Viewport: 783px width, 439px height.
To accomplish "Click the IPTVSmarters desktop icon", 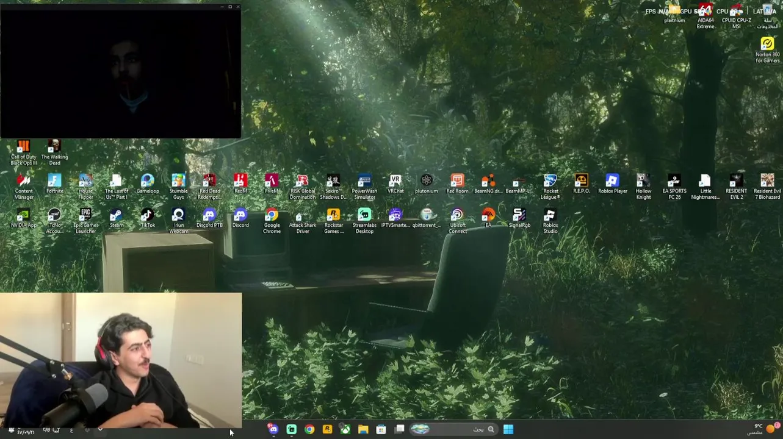I will [x=395, y=218].
